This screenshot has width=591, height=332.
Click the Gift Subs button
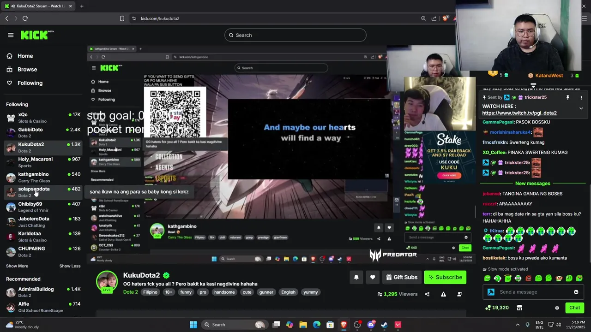coord(402,277)
